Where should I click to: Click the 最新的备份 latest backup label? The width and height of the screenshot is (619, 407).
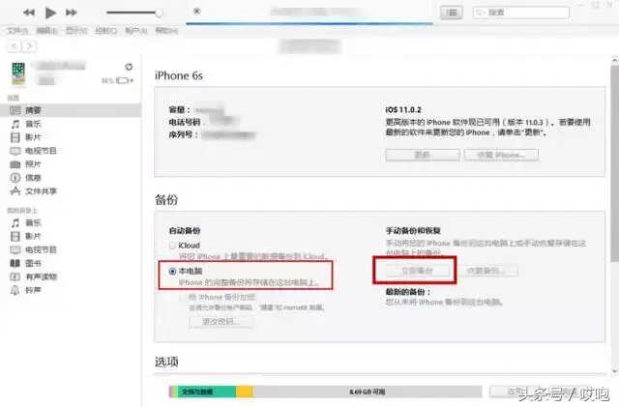click(x=408, y=292)
